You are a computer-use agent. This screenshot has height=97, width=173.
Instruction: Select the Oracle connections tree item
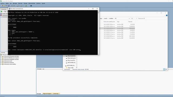(x=4, y=14)
